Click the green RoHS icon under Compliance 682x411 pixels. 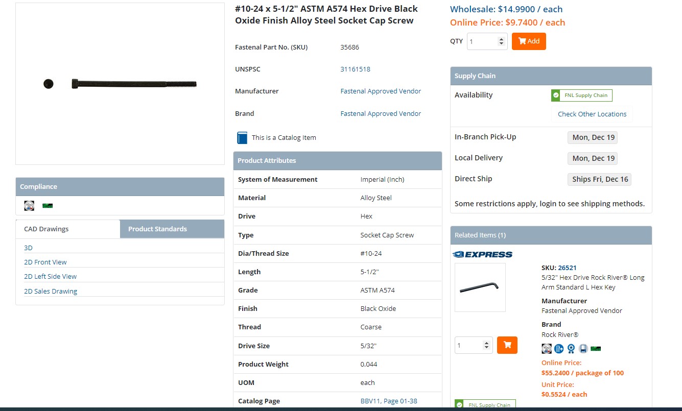[x=48, y=206]
